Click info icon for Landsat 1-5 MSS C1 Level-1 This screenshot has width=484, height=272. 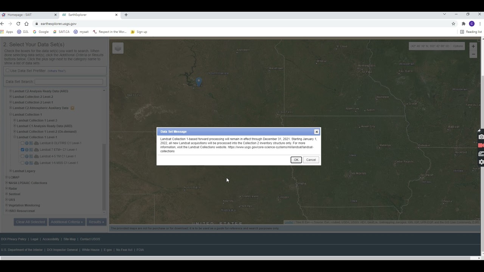pyautogui.click(x=27, y=163)
